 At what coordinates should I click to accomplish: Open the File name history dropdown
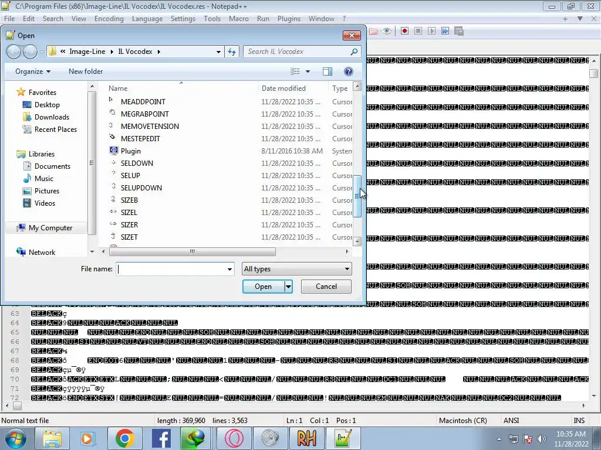click(229, 269)
